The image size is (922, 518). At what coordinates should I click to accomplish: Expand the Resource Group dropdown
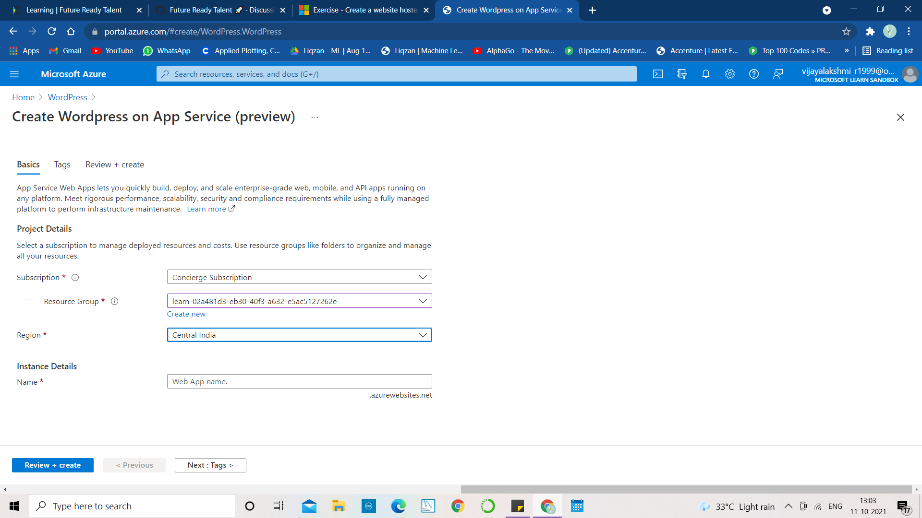[x=299, y=301]
